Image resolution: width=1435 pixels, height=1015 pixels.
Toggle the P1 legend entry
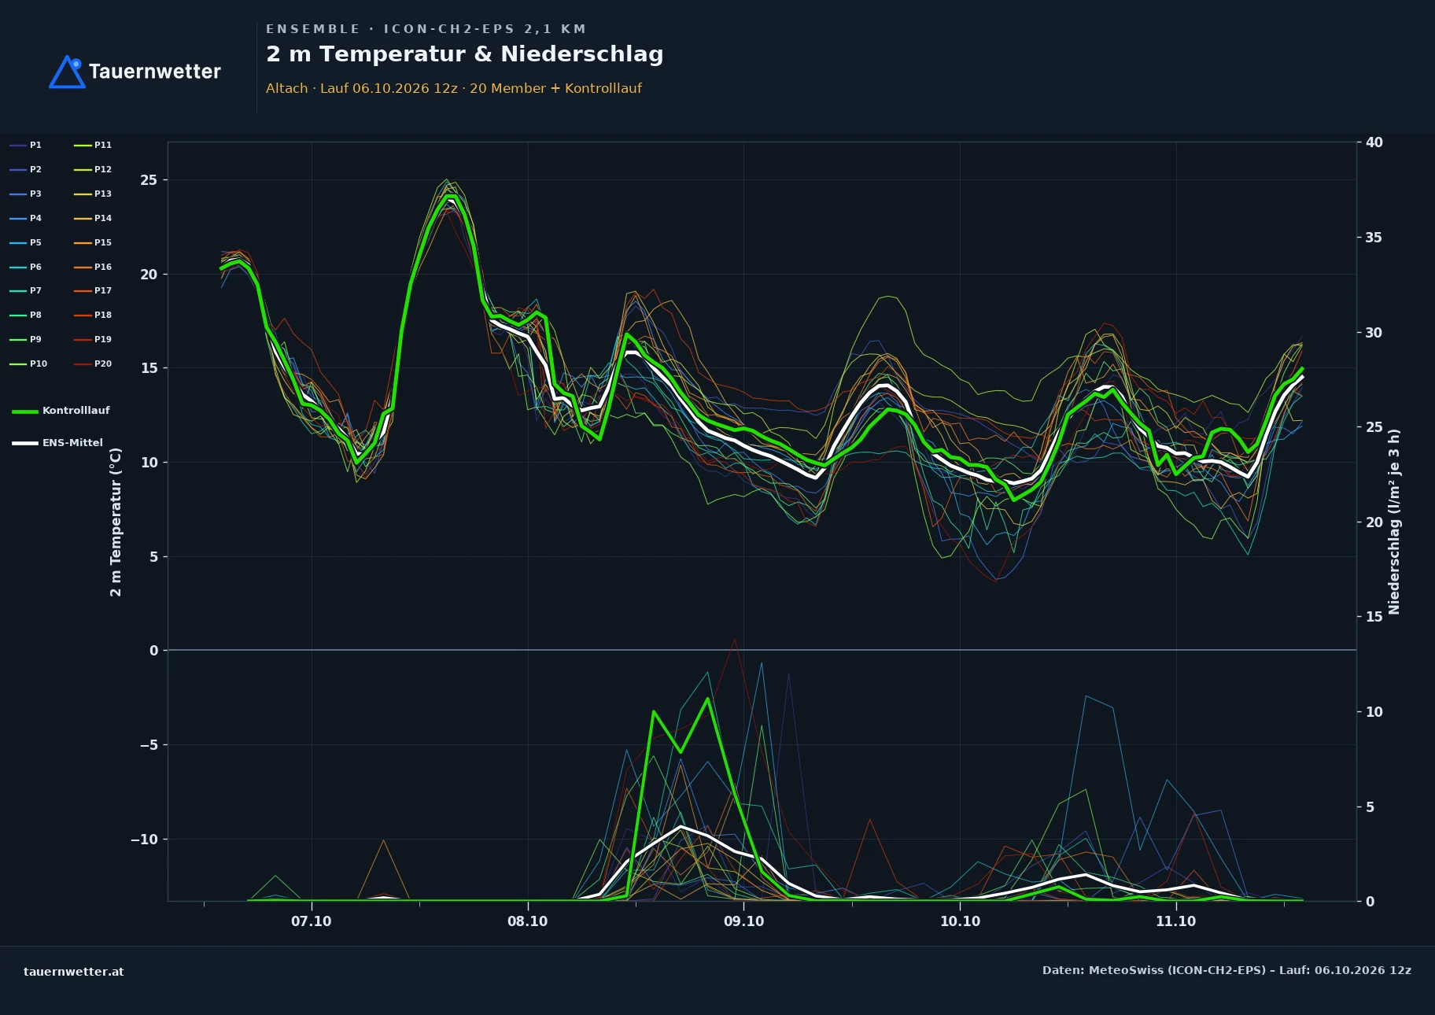pos(25,145)
